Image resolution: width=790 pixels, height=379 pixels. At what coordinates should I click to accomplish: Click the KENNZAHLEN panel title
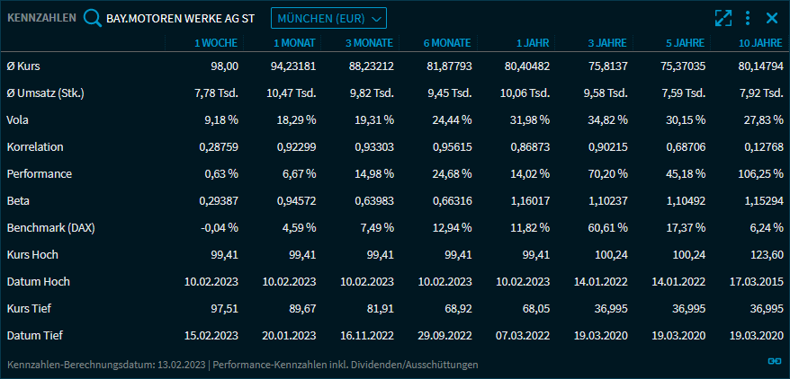coord(41,18)
